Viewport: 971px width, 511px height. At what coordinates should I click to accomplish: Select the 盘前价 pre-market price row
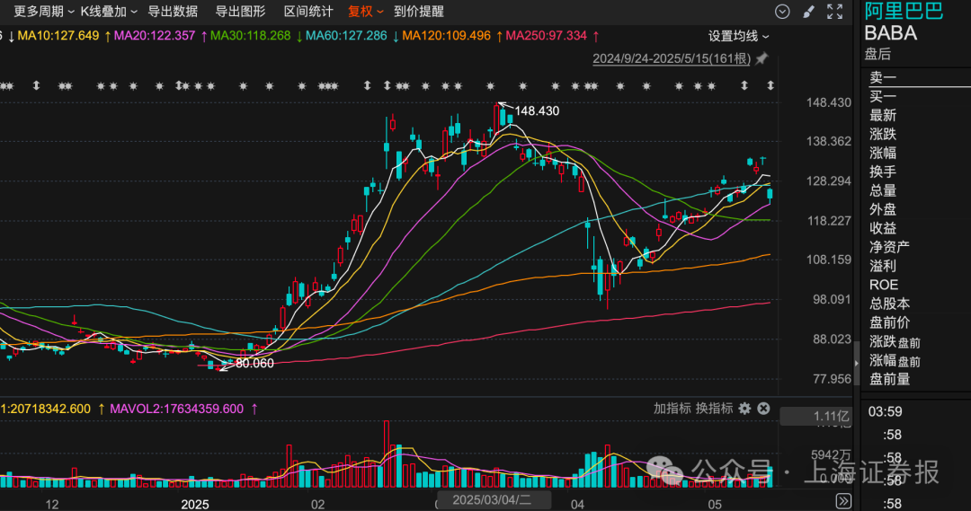tap(889, 322)
